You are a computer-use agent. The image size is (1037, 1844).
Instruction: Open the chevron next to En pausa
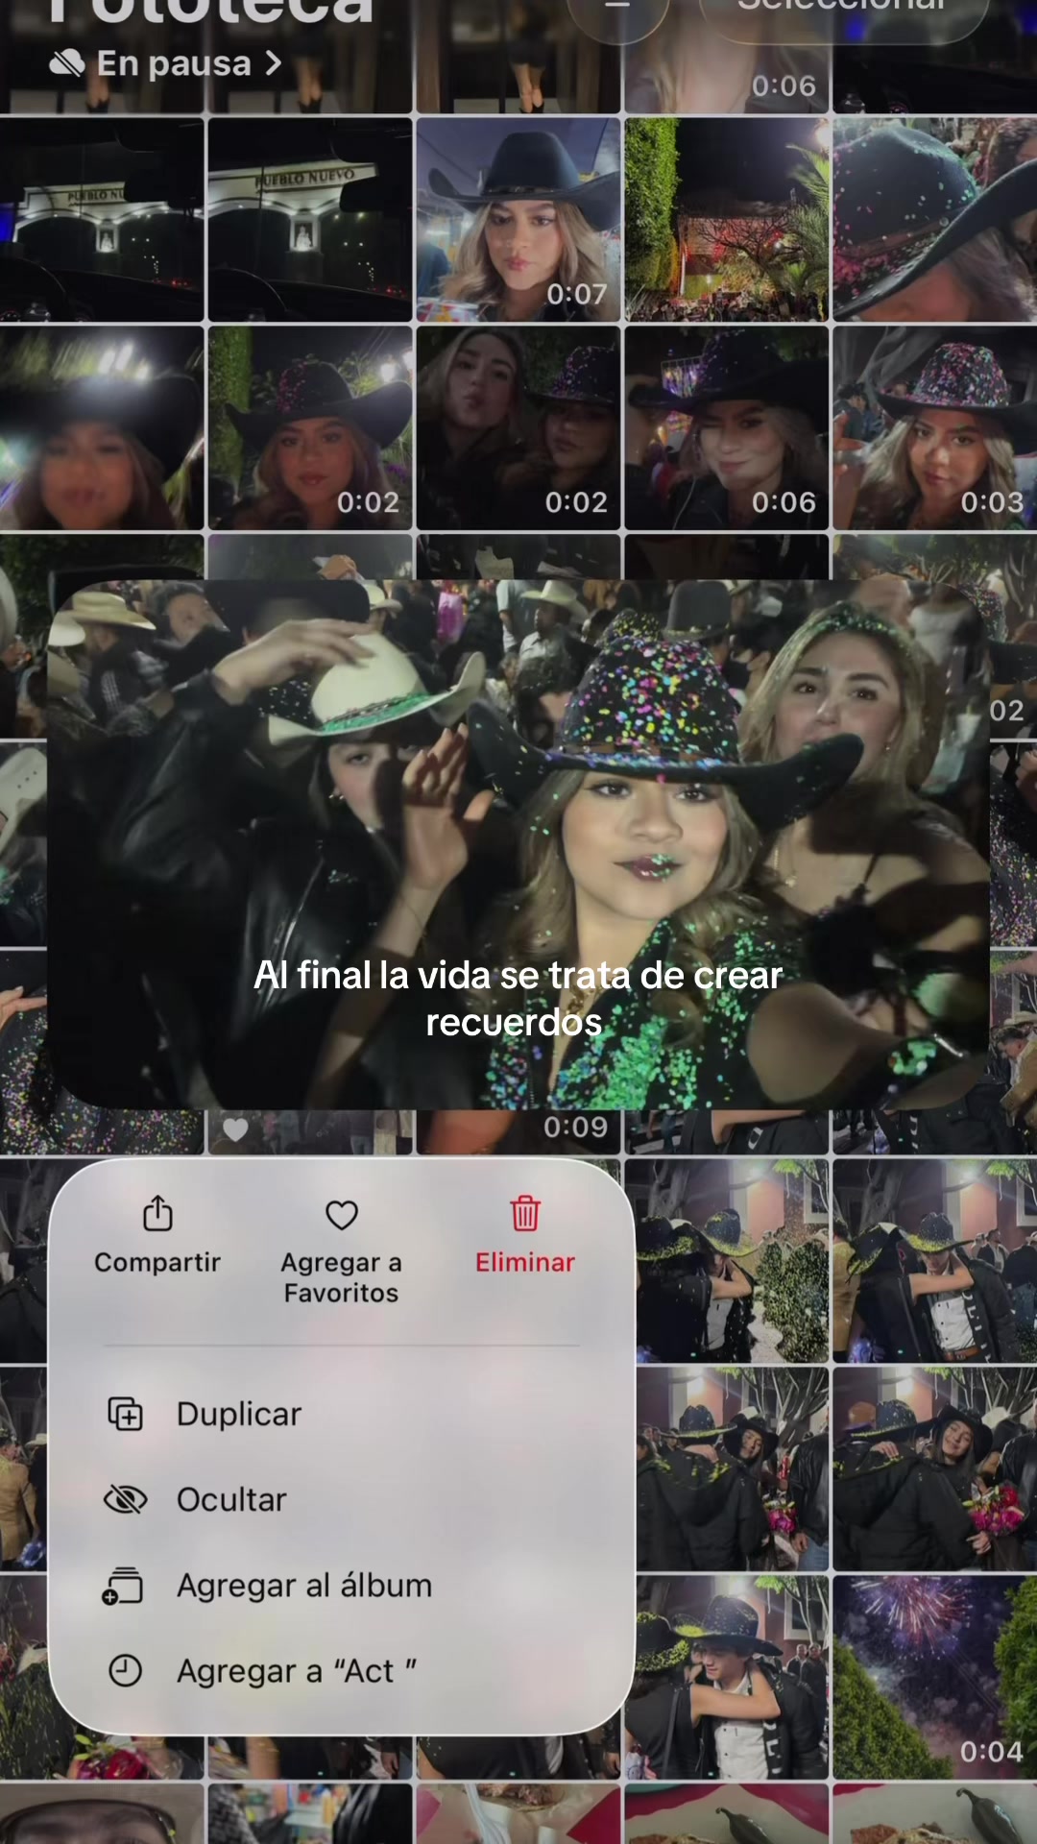pos(274,63)
